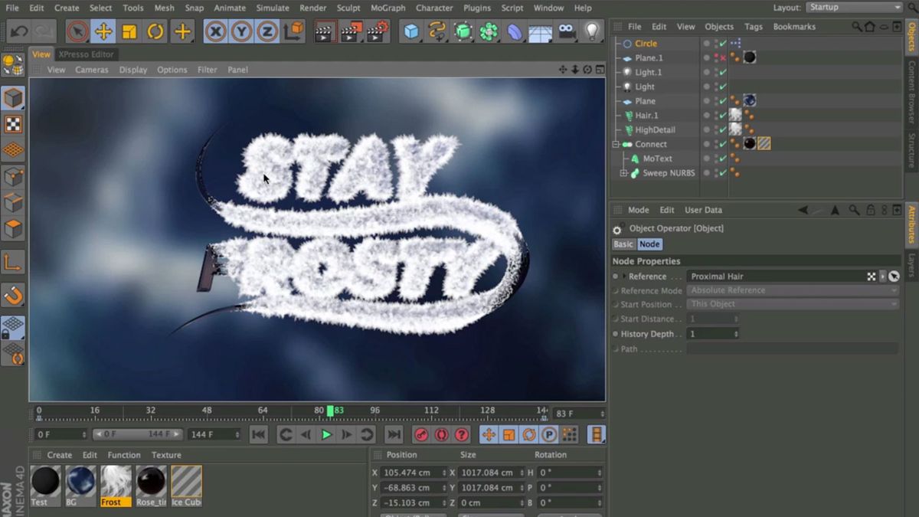Image resolution: width=919 pixels, height=517 pixels.
Task: Open the Start Position dropdown
Action: pos(793,304)
